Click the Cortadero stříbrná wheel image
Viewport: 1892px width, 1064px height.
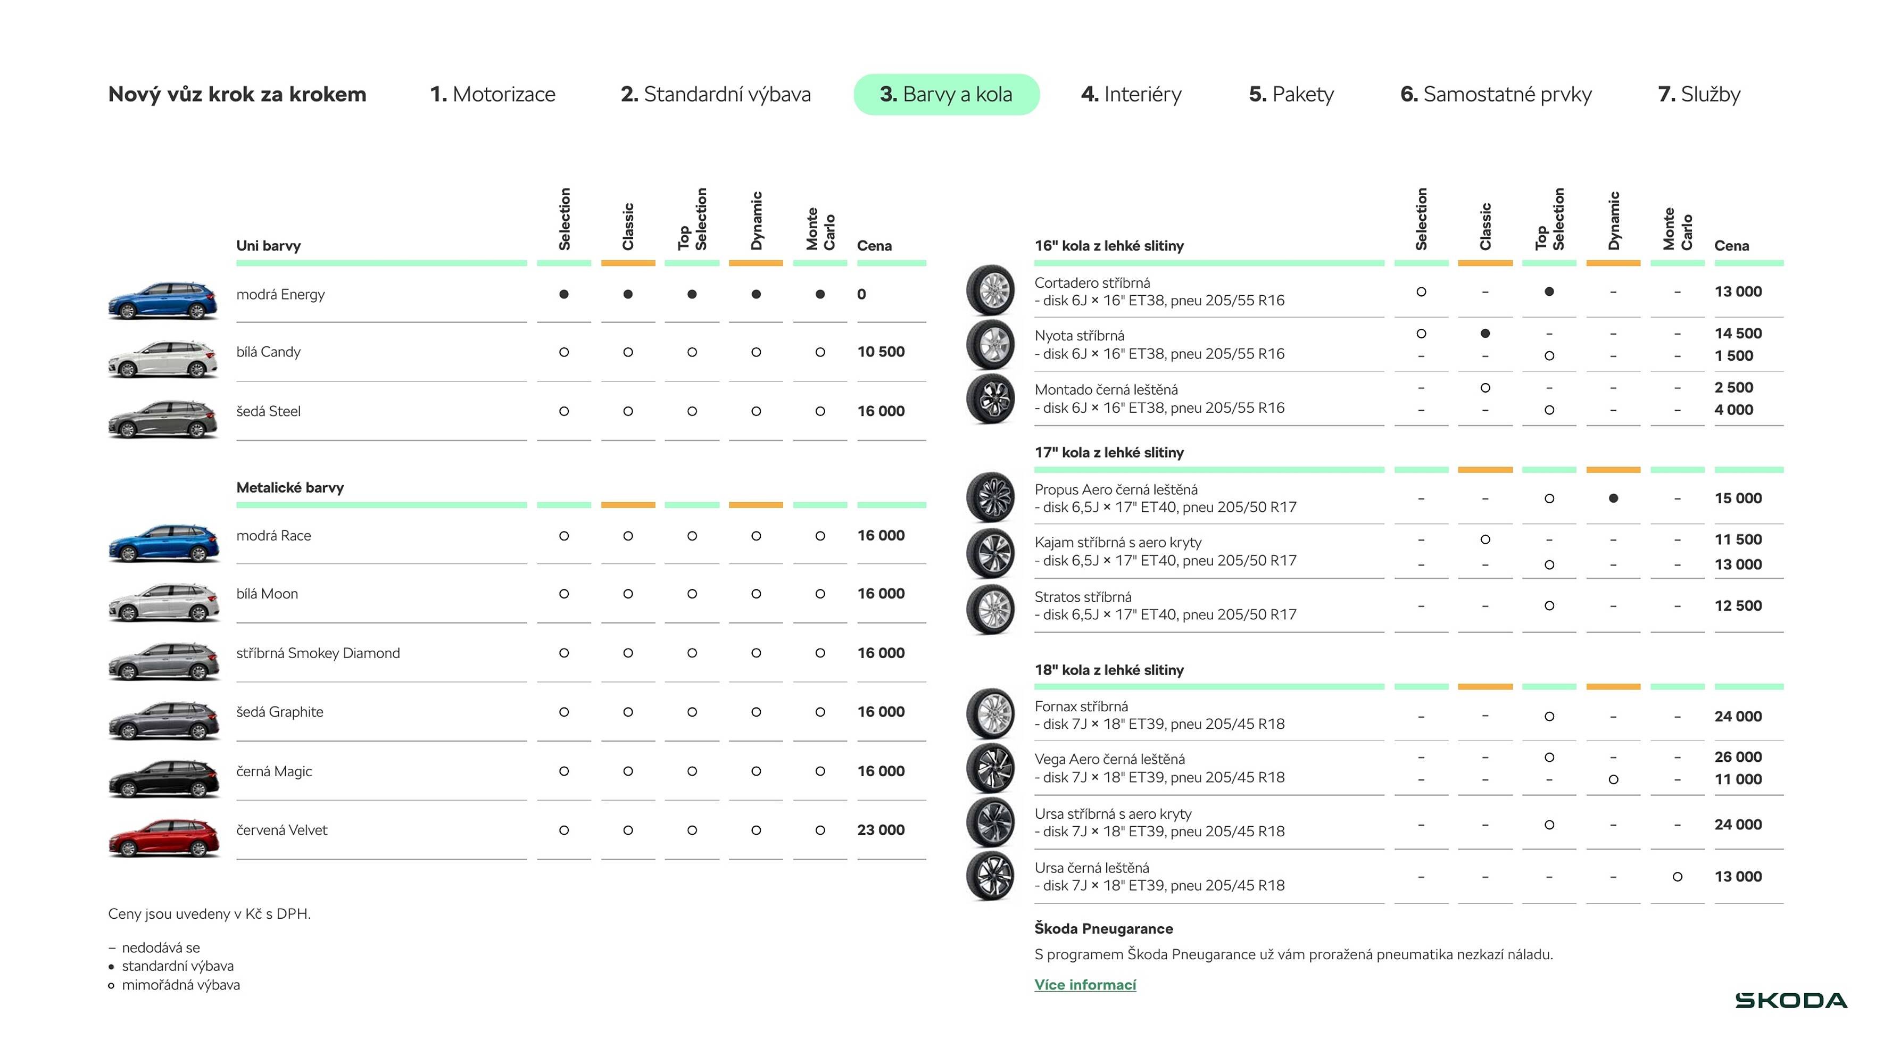tap(990, 290)
